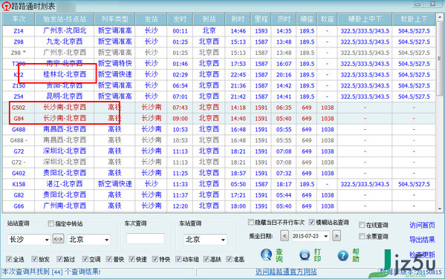Toggle the 始发 checkbox
Screen dimensions: 445x279
(35, 259)
